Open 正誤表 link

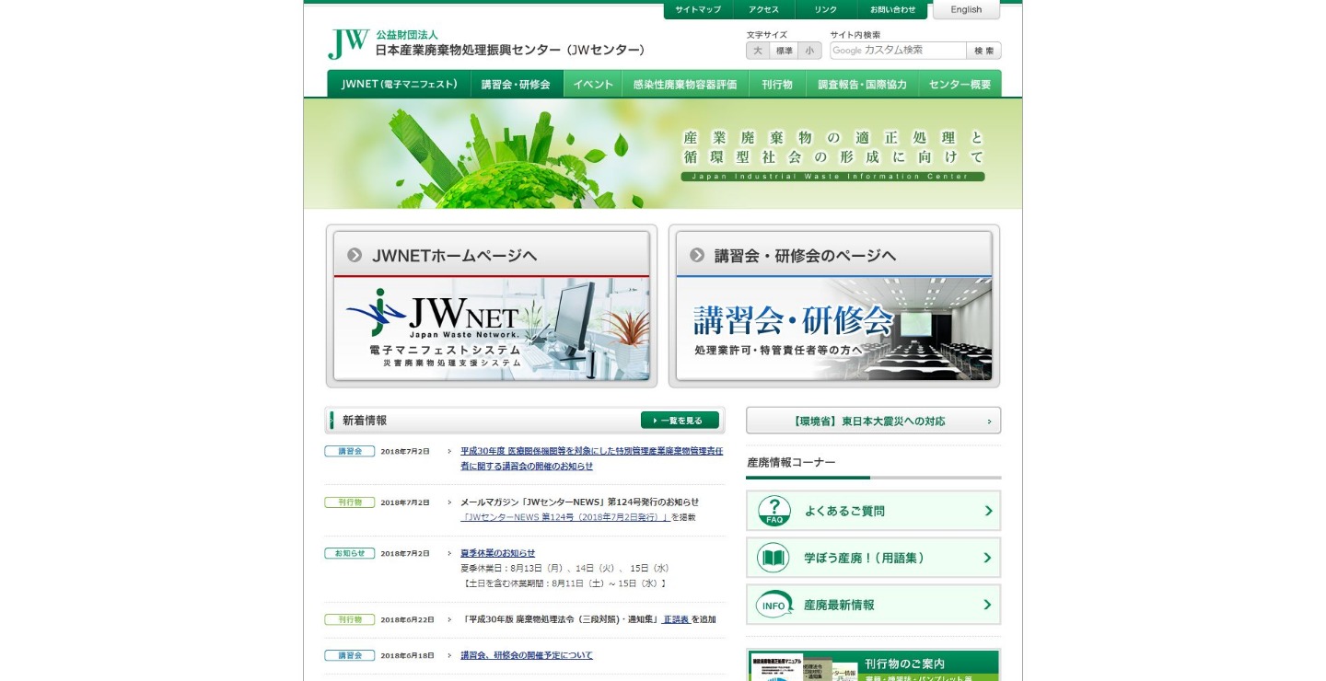point(676,619)
